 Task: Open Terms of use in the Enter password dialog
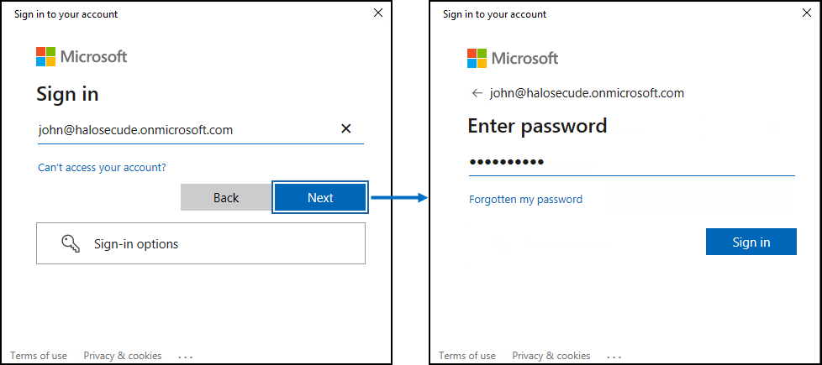(467, 356)
